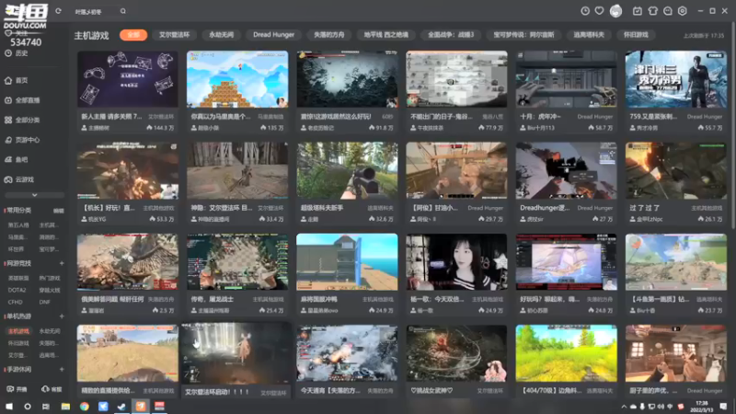Open 麻将国服冲鸭 stream thumbnail
The image size is (736, 414).
coord(347,262)
